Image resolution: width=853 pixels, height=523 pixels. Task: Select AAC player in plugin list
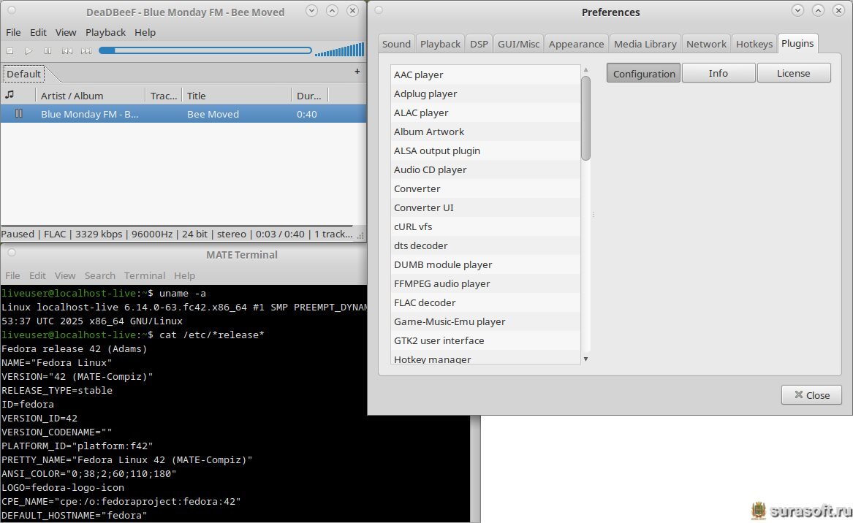point(485,75)
